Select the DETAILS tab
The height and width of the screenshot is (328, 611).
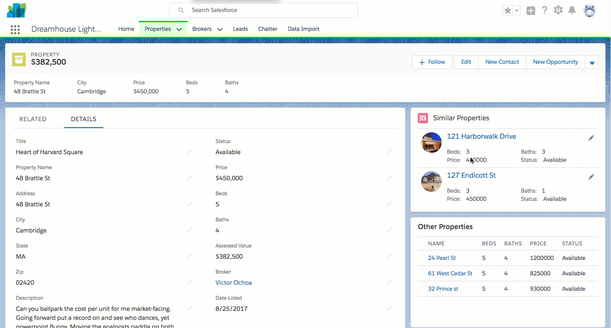(x=84, y=119)
